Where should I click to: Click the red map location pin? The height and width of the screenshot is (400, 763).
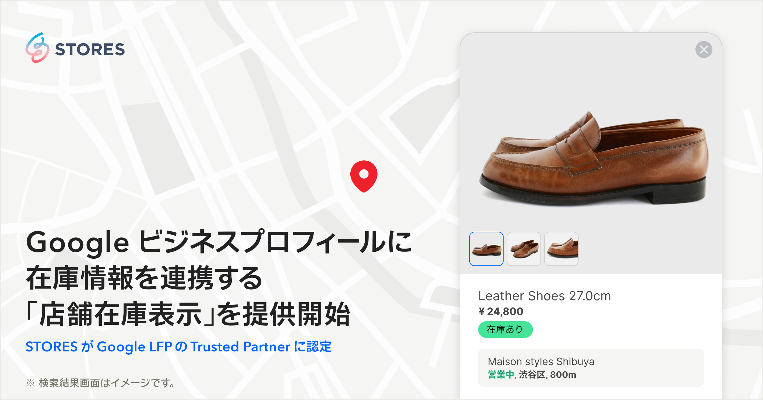[364, 176]
